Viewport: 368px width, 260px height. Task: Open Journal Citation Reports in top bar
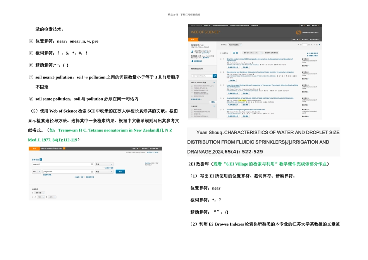coord(220,26)
